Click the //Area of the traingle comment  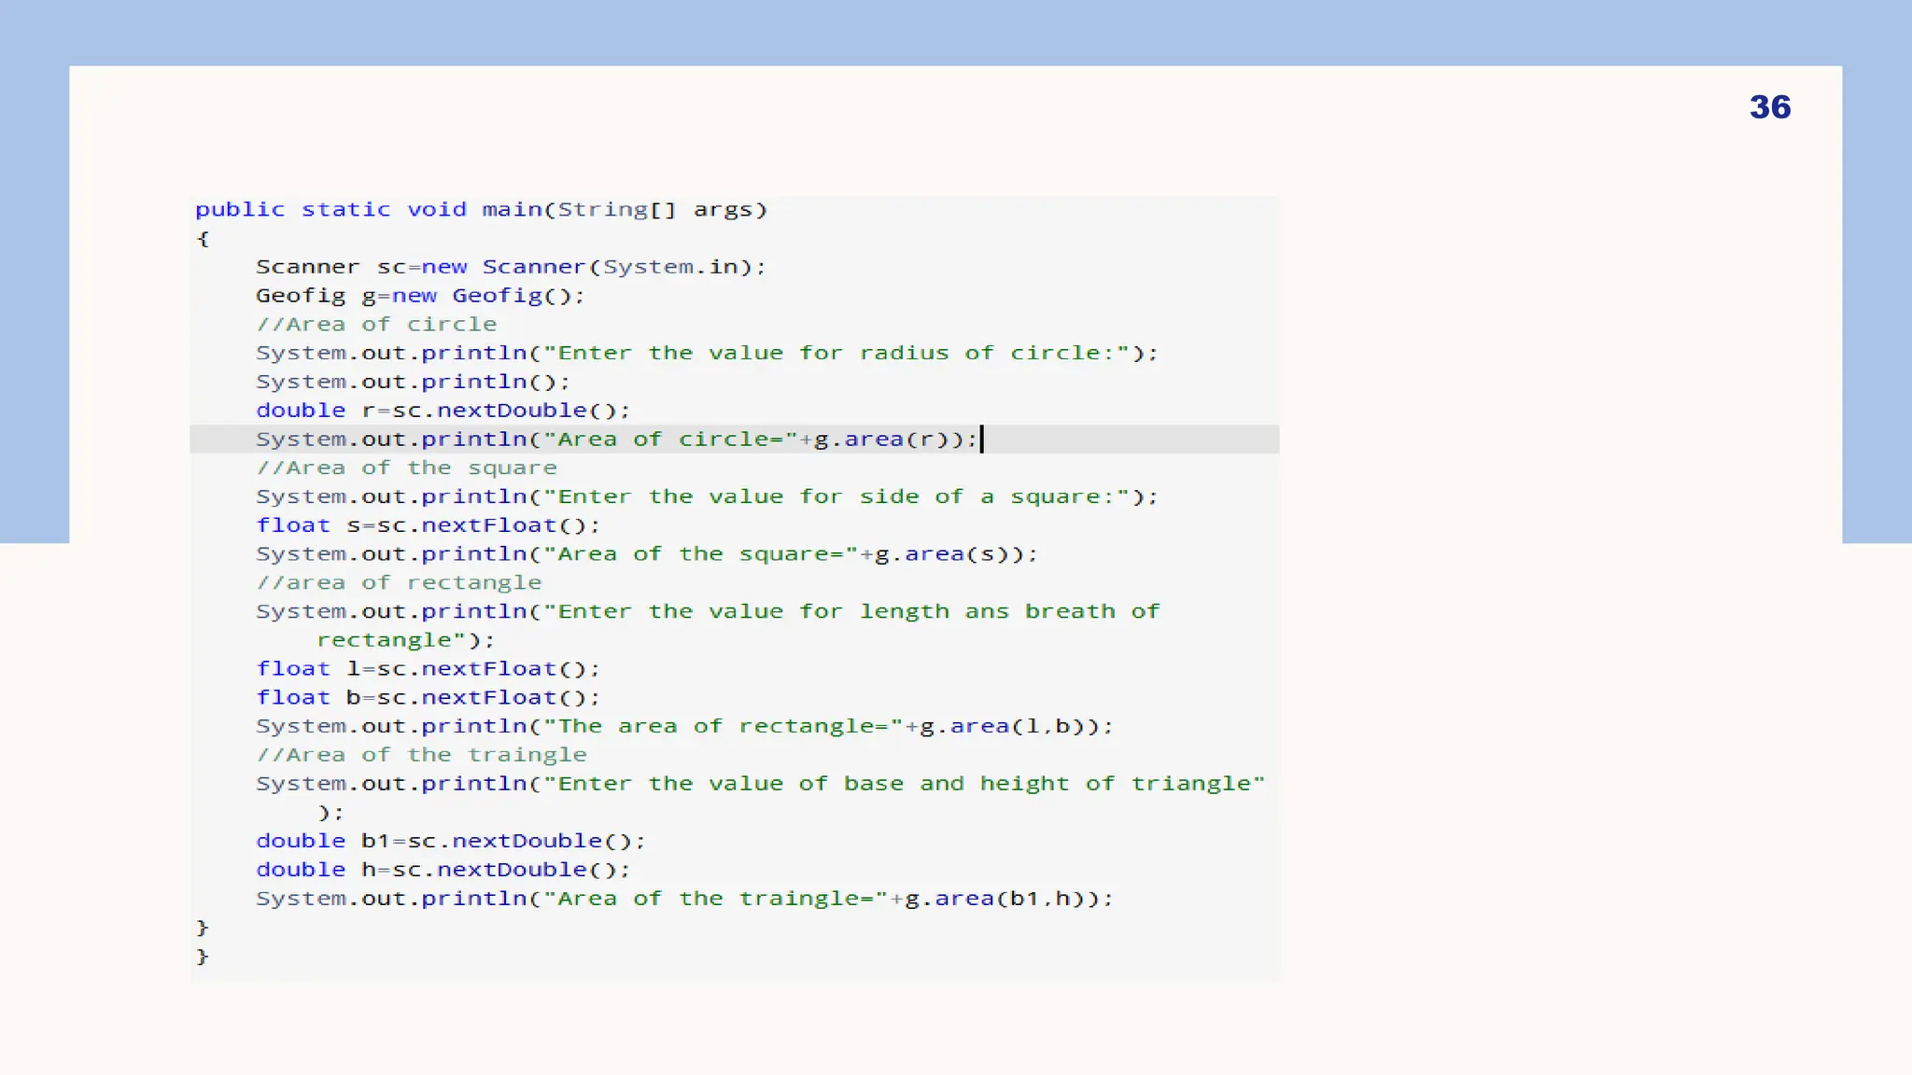422,755
